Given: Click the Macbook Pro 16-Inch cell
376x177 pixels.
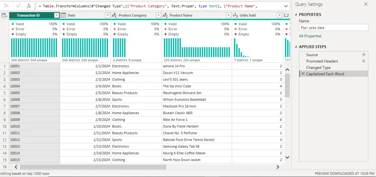Looking at the screenshot, I should click(197, 106).
